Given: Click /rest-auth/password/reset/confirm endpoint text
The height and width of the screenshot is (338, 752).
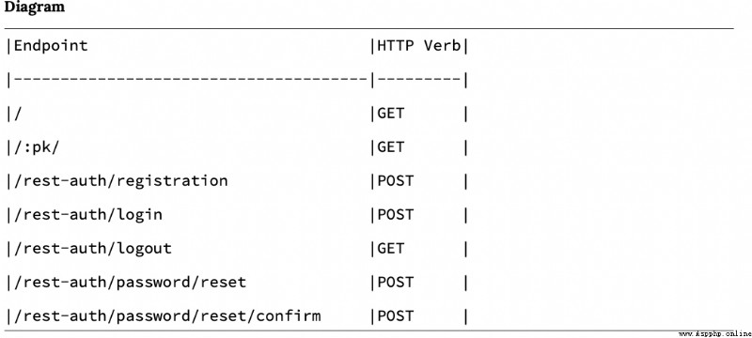Looking at the screenshot, I should click(x=167, y=316).
